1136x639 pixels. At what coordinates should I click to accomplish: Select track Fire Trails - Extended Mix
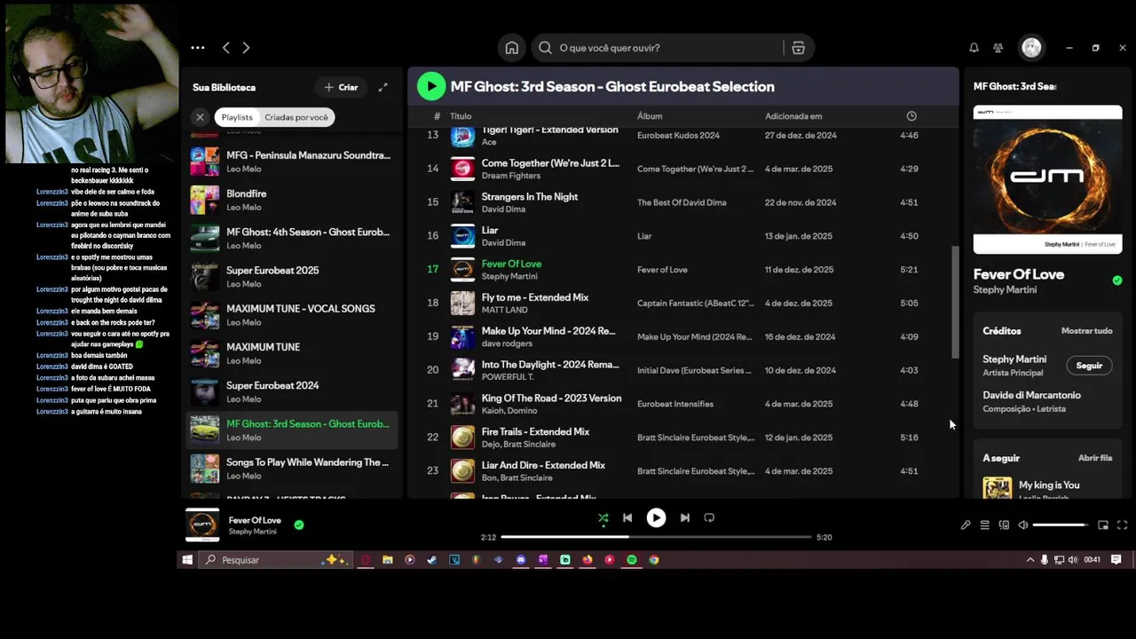(682, 438)
